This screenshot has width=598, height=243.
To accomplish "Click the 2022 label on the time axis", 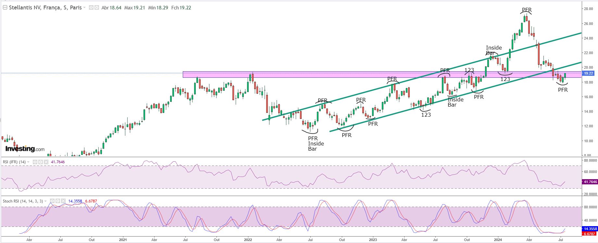I will (x=248, y=240).
